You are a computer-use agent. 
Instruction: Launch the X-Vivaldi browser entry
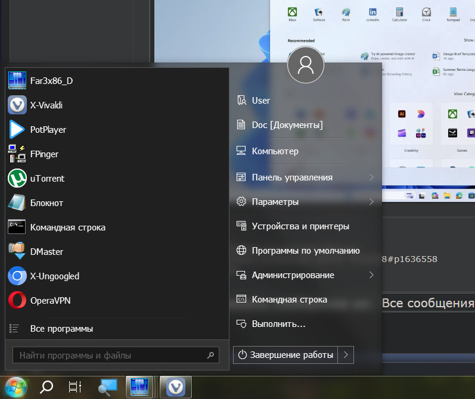pos(117,105)
